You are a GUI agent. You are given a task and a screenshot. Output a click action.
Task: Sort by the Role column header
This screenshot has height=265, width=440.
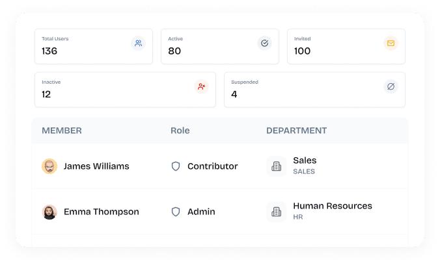click(180, 131)
